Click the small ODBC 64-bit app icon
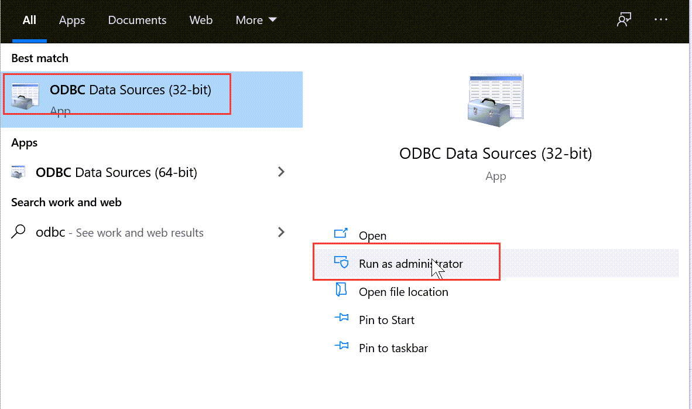The image size is (692, 409). click(x=19, y=172)
